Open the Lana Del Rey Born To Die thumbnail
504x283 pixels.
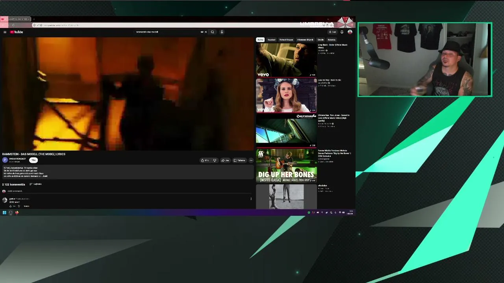coord(286,96)
